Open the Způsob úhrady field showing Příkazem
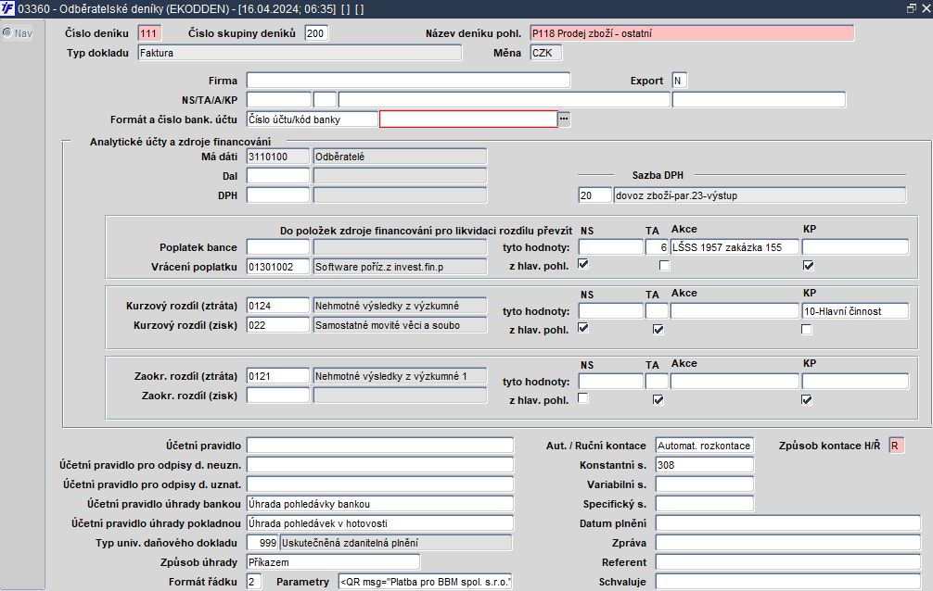Screen dimensions: 933x591 point(332,561)
